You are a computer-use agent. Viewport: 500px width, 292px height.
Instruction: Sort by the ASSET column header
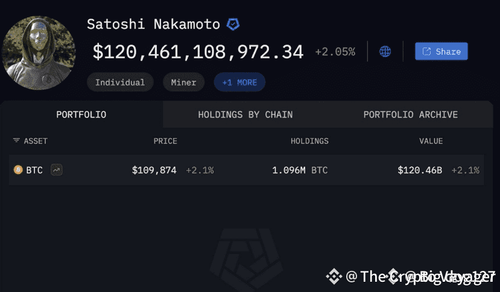pyautogui.click(x=36, y=141)
